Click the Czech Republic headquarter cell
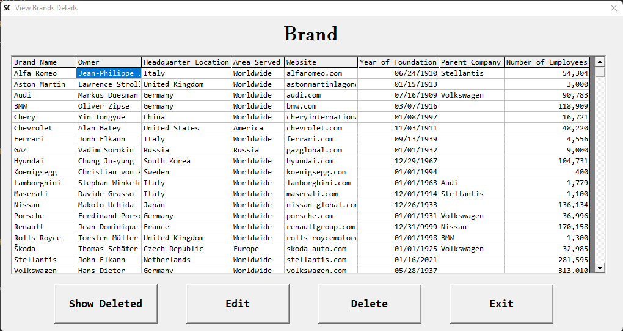This screenshot has width=623, height=331. point(186,249)
